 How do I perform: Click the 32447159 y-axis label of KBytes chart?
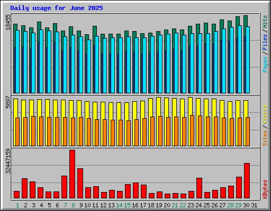click(8, 161)
